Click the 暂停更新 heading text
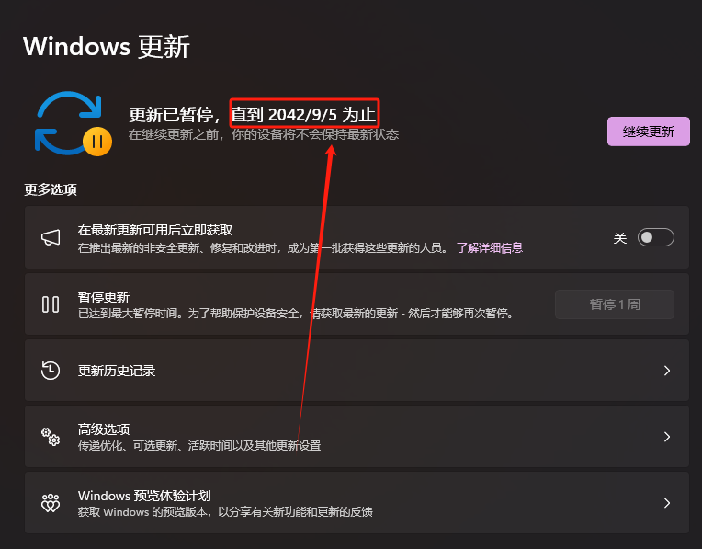This screenshot has height=549, width=702. click(104, 297)
